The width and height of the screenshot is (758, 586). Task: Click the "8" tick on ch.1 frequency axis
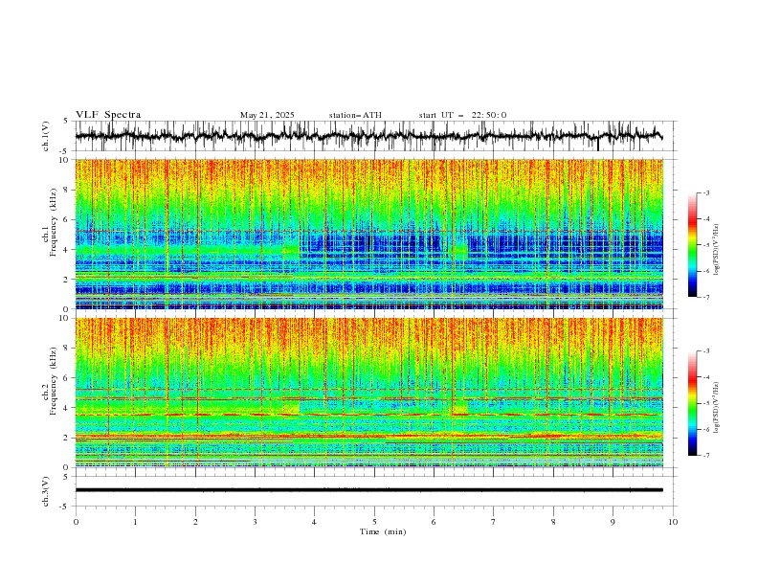(x=66, y=190)
